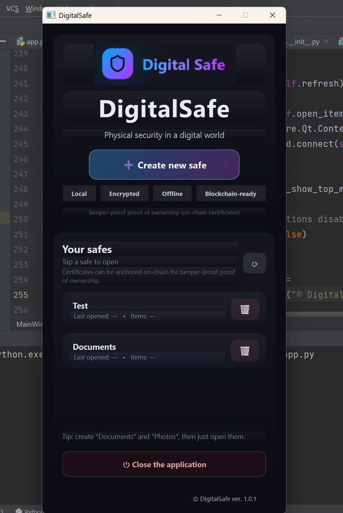Viewport: 343px width, 513px height.
Task: Click the Local feature chip
Action: point(79,194)
